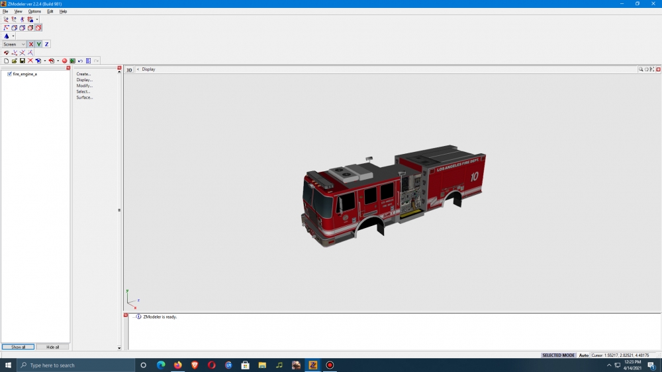The height and width of the screenshot is (372, 662).
Task: Open the File menu
Action: (x=5, y=11)
